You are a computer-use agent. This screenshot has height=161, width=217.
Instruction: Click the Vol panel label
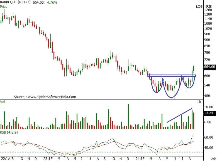click(3, 102)
